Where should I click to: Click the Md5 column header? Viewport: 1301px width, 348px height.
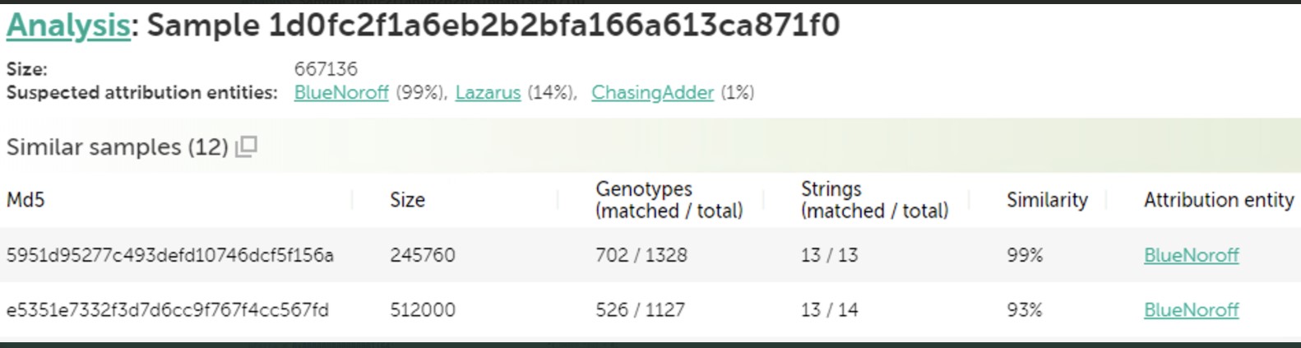pos(25,200)
